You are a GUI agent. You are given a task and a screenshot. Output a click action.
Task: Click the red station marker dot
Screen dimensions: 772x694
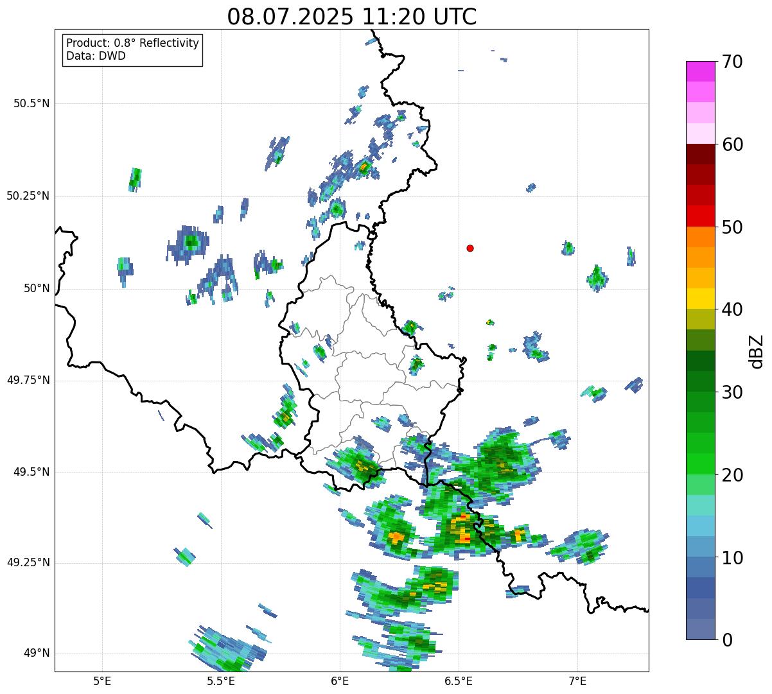point(470,248)
